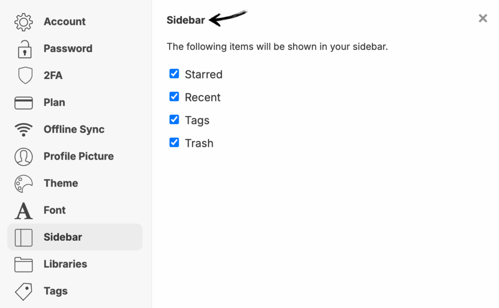Click the Profile Picture avatar icon
499x308 pixels.
click(23, 156)
